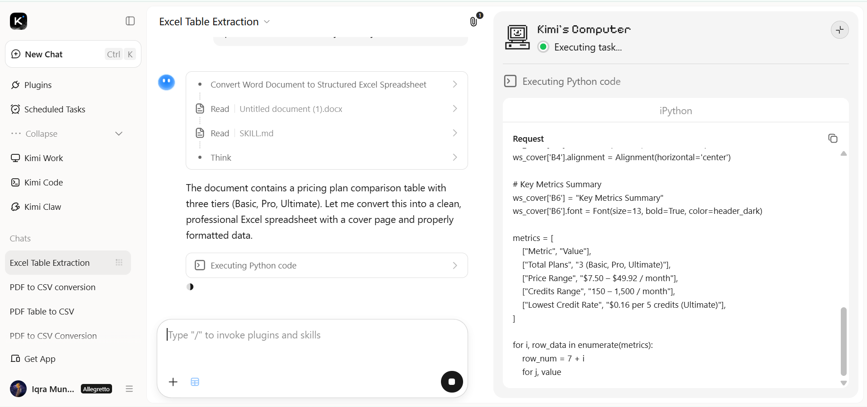
Task: Click the code panel scrollbar thumb
Action: (x=844, y=342)
